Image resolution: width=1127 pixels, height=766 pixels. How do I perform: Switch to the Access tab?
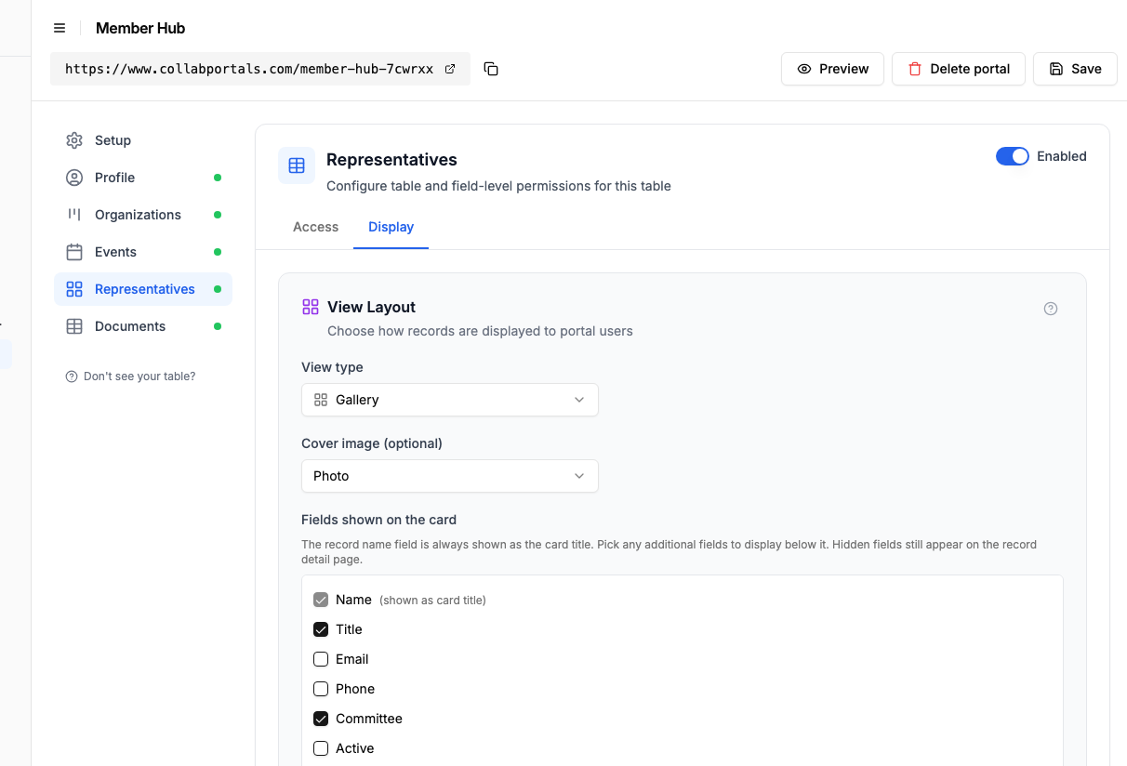pyautogui.click(x=315, y=227)
